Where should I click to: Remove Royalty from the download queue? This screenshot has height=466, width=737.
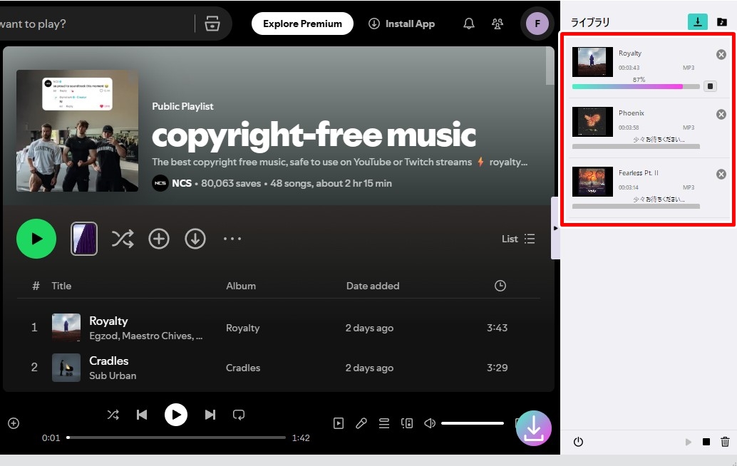tap(721, 55)
